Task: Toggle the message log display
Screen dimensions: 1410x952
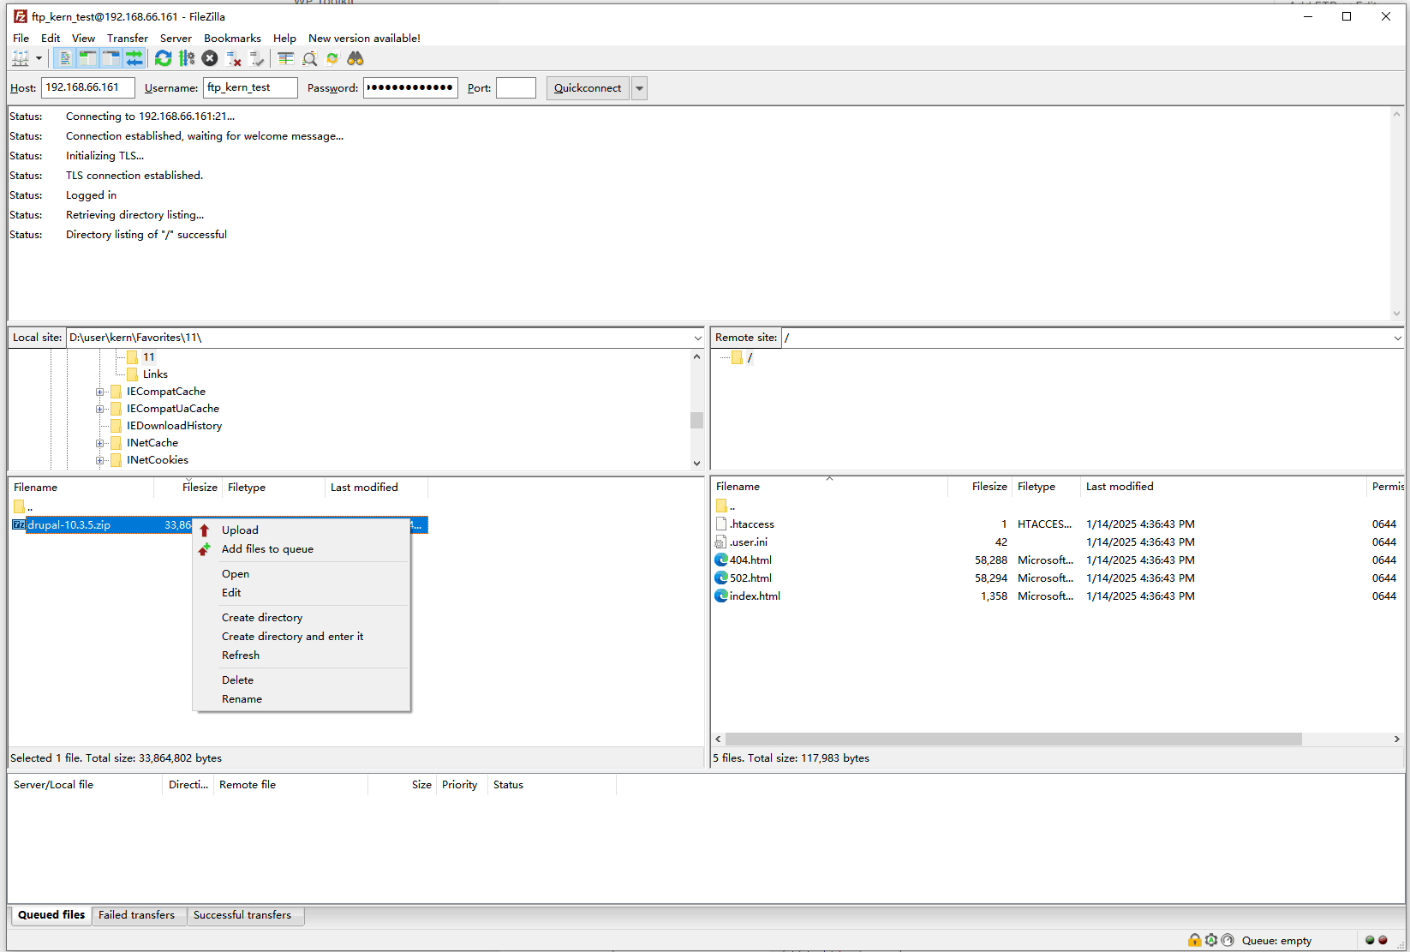Action: tap(64, 58)
